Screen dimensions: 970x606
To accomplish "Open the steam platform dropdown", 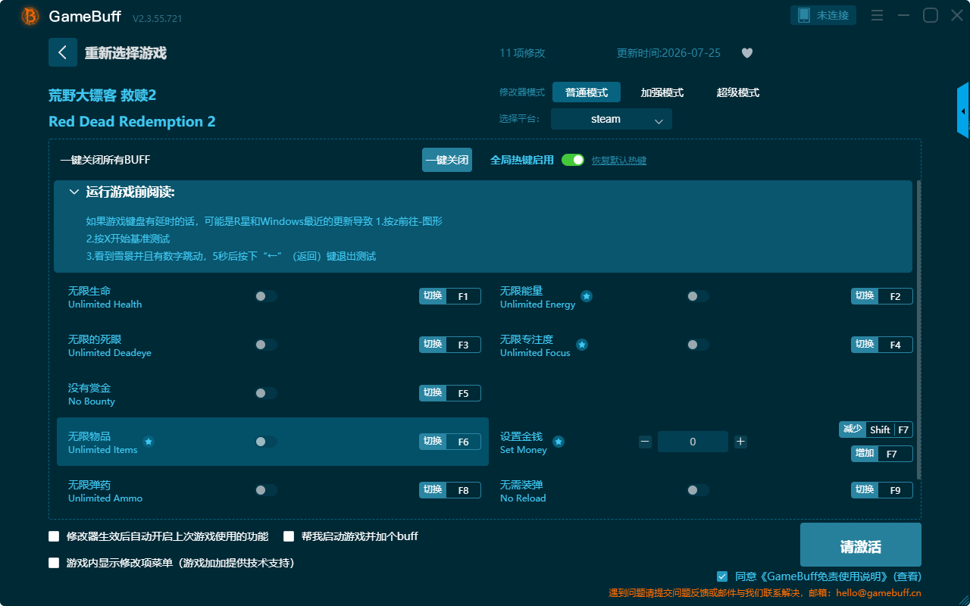I will [612, 119].
